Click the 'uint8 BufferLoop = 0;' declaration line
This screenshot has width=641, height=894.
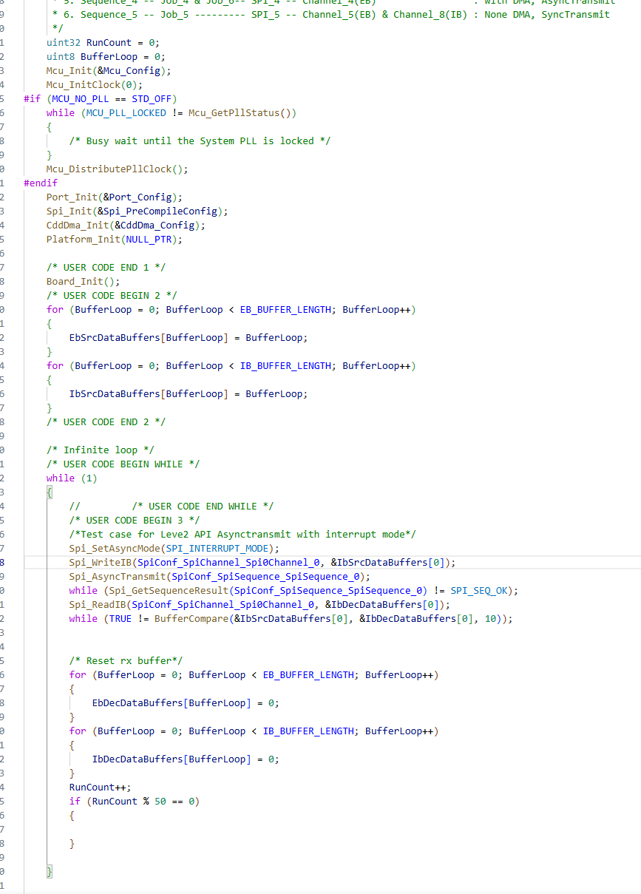[106, 56]
